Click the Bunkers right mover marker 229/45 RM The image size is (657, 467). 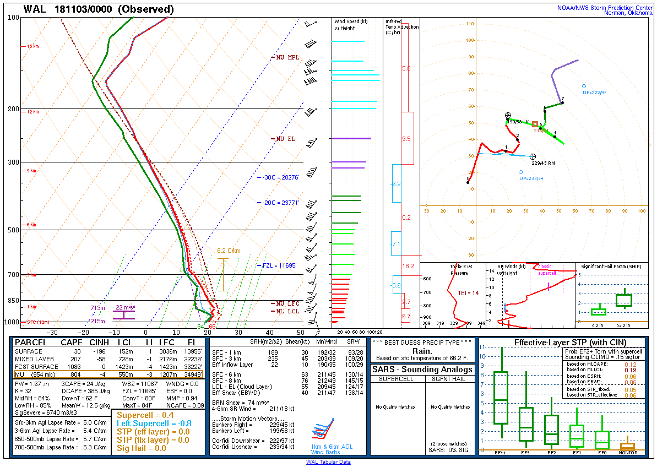pos(533,156)
